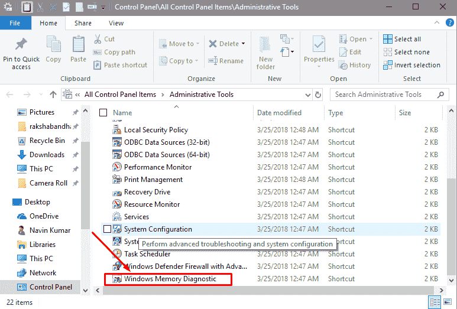The height and width of the screenshot is (309, 457).
Task: Select Windows Memory Diagnostic shortcut
Action: pos(170,279)
